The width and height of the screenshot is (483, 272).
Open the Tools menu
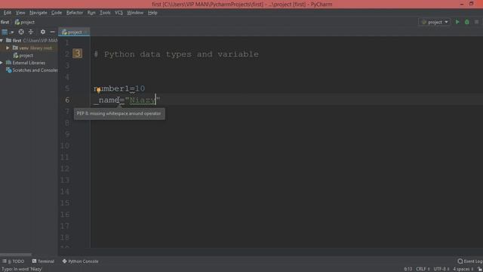pyautogui.click(x=105, y=13)
